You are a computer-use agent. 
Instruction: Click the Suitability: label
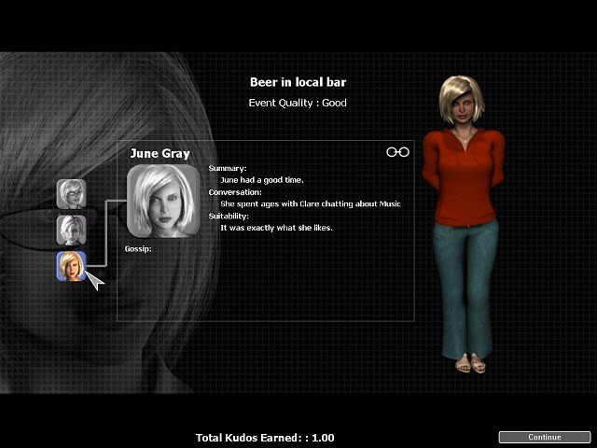pyautogui.click(x=229, y=216)
